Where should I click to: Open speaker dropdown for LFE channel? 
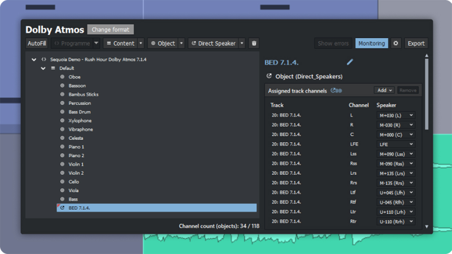click(x=396, y=144)
